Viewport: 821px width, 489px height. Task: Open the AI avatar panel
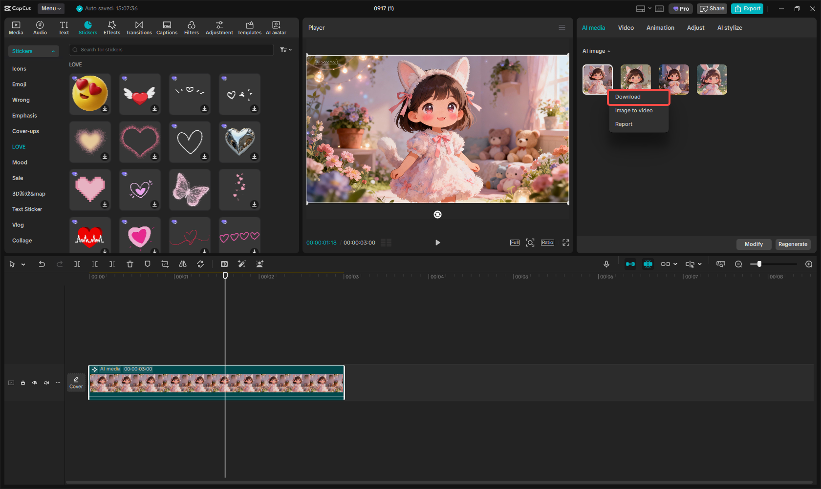[x=276, y=28]
